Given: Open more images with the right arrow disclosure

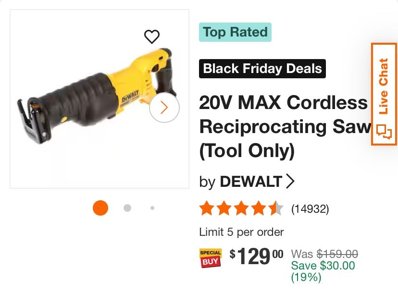Looking at the screenshot, I should pyautogui.click(x=165, y=109).
